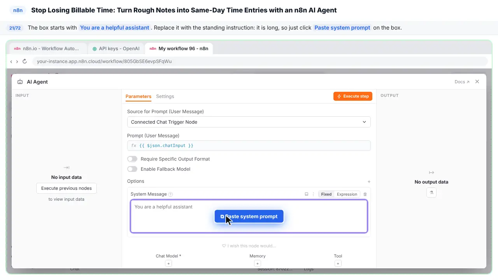Close the AI Agent panel with X

[477, 82]
